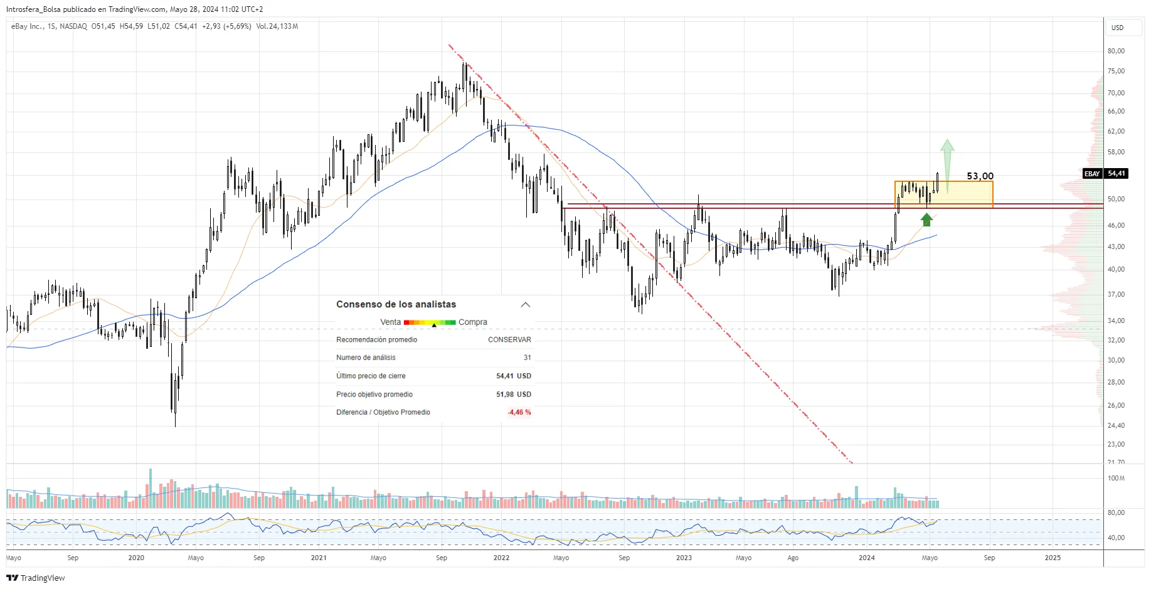Click the EBAY ticker tag on price axis
Screen dimensions: 1151x589
pyautogui.click(x=1092, y=174)
